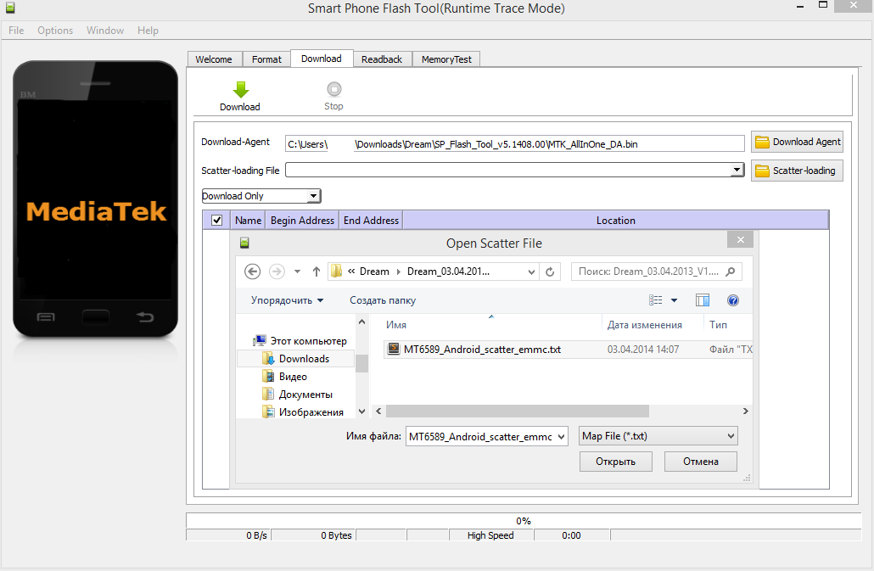Click the Begin Address column header
The width and height of the screenshot is (874, 571).
[x=302, y=220]
